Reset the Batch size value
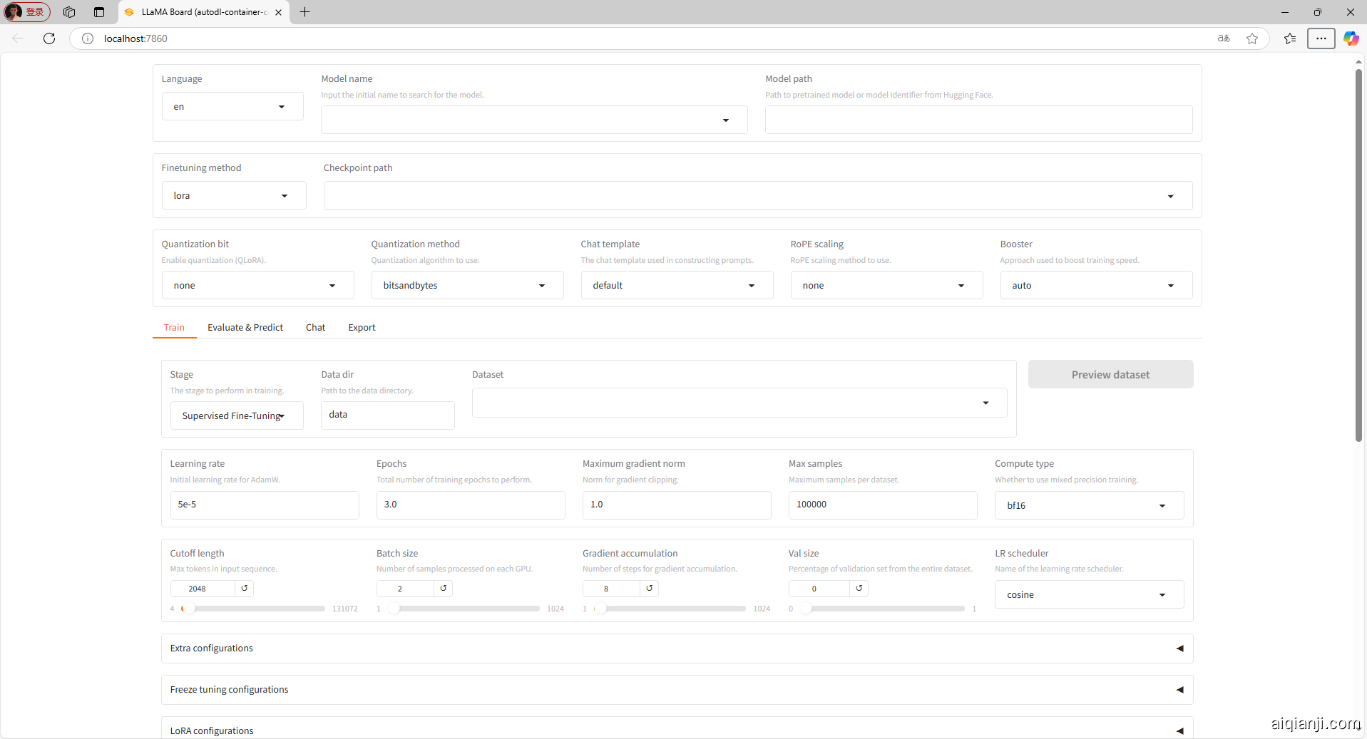 (x=444, y=589)
